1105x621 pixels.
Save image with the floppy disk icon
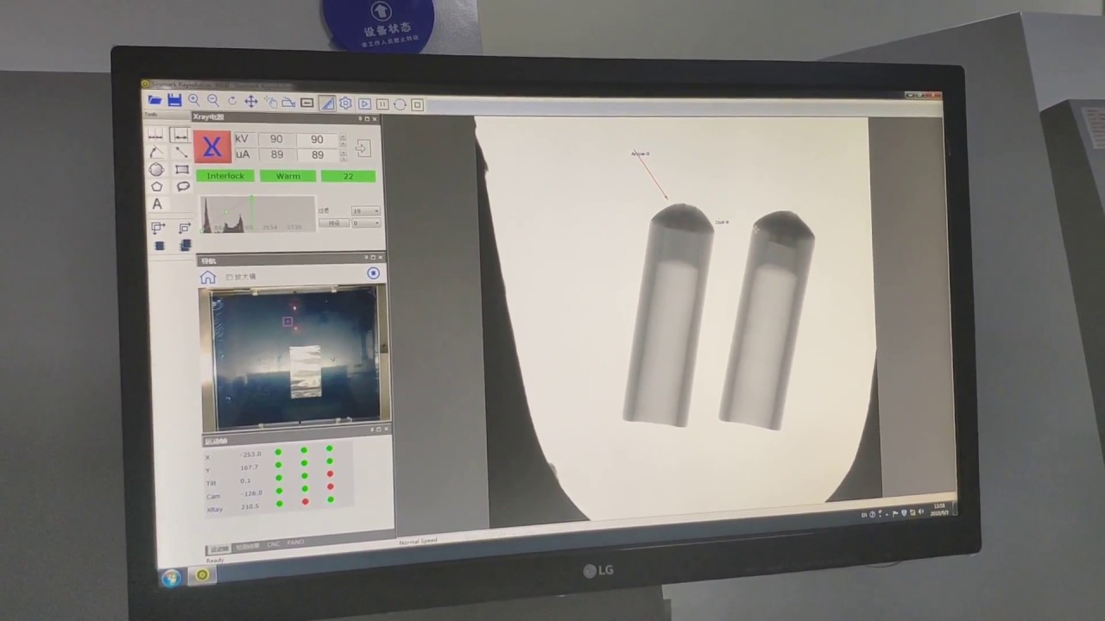pyautogui.click(x=174, y=100)
